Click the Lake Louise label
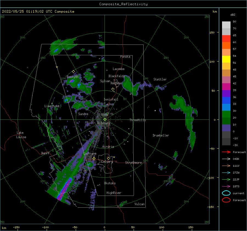Screen dimensions: 247x231 pos(21,135)
